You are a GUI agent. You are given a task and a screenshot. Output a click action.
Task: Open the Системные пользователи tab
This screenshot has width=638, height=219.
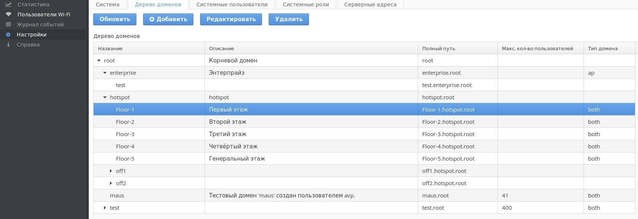(232, 4)
